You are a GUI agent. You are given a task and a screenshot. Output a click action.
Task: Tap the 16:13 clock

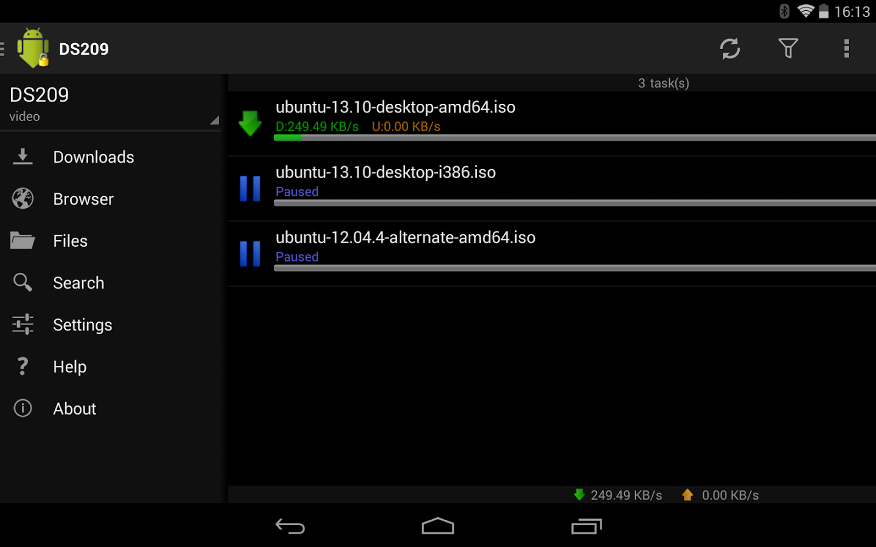(852, 12)
